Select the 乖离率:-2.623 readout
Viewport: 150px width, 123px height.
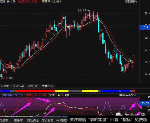coord(51,1)
